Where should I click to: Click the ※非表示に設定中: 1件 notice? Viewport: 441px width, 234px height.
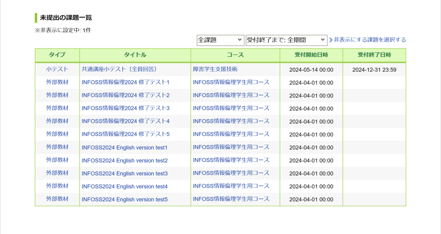coord(63,30)
